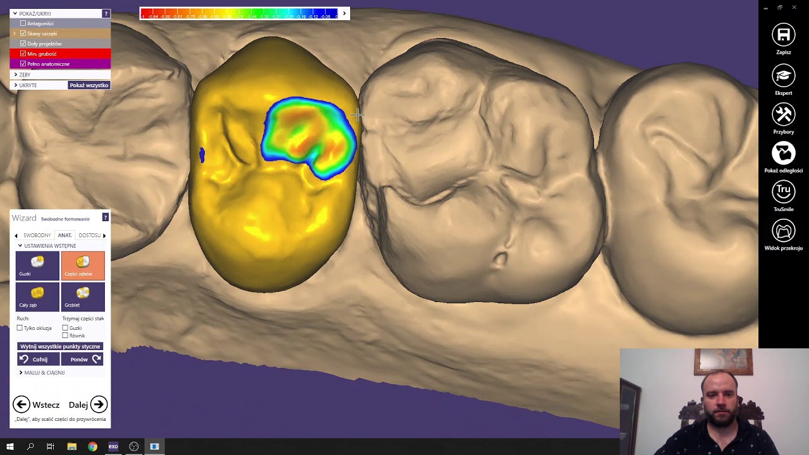Click the Ponów redo button
This screenshot has height=455, width=809.
click(82, 359)
